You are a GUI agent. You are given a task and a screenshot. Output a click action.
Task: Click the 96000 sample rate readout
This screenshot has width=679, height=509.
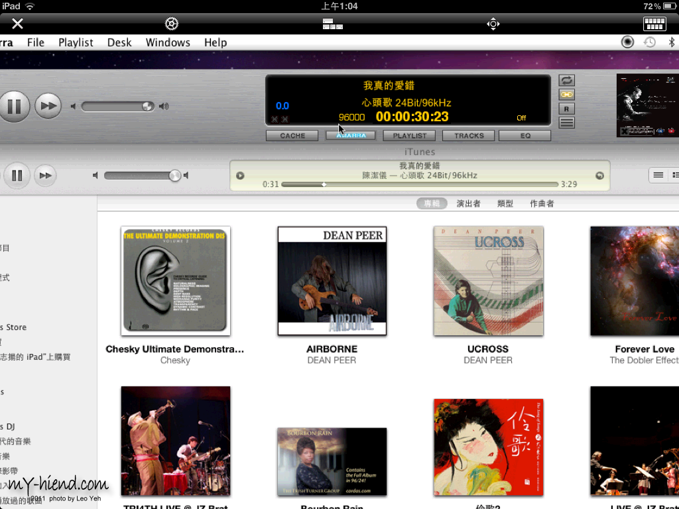(x=351, y=118)
